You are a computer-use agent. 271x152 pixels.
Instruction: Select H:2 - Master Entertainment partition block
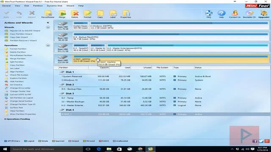click(188, 48)
